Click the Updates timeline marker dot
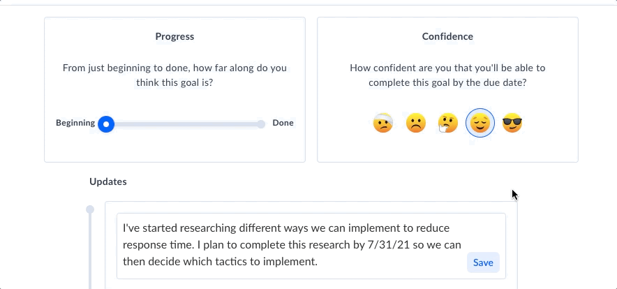Screen dimensions: 617x289 tap(90, 209)
